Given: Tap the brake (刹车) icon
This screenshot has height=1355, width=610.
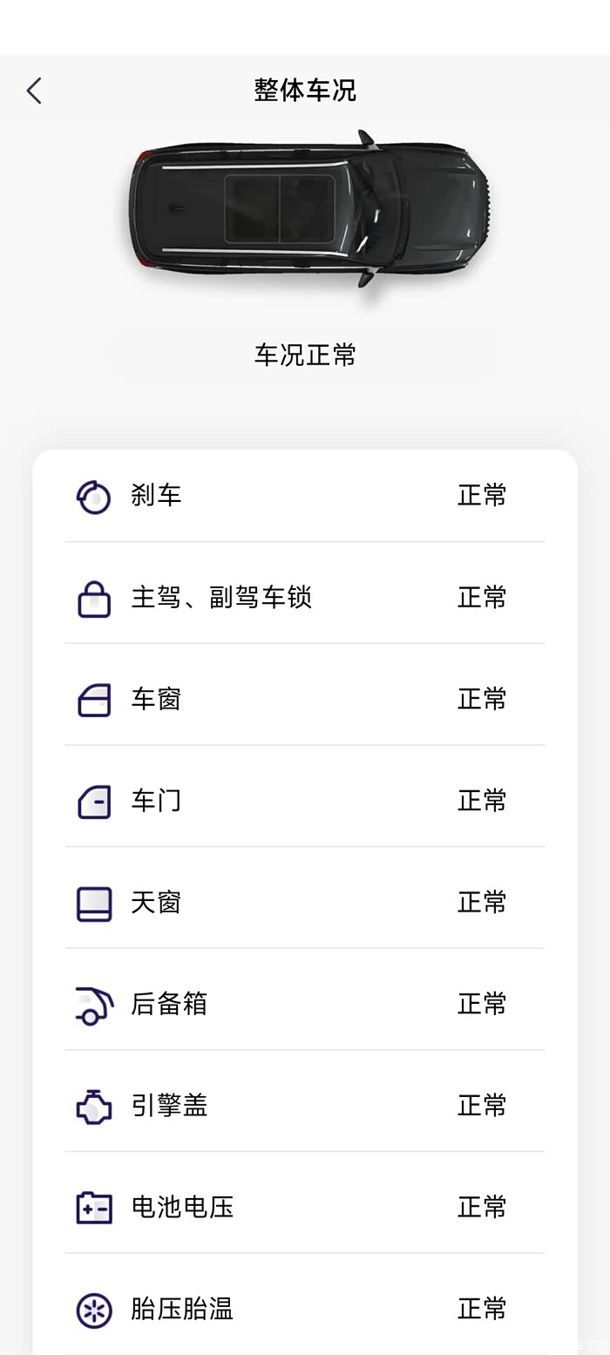Looking at the screenshot, I should pos(93,497).
